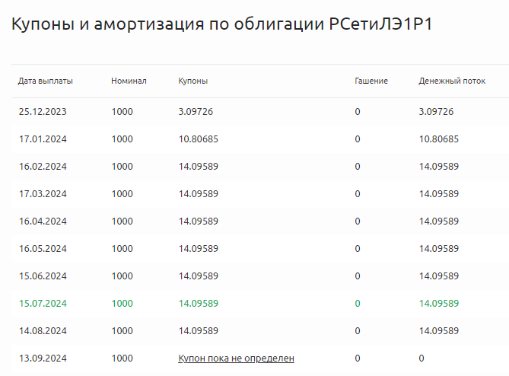509x376 pixels.
Task: Select the payment date 14.08.2024
Action: click(43, 331)
